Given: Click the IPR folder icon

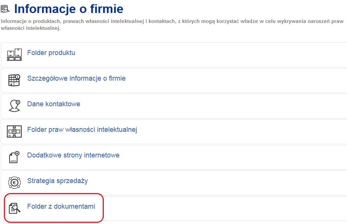Looking at the screenshot, I should click(x=14, y=131).
